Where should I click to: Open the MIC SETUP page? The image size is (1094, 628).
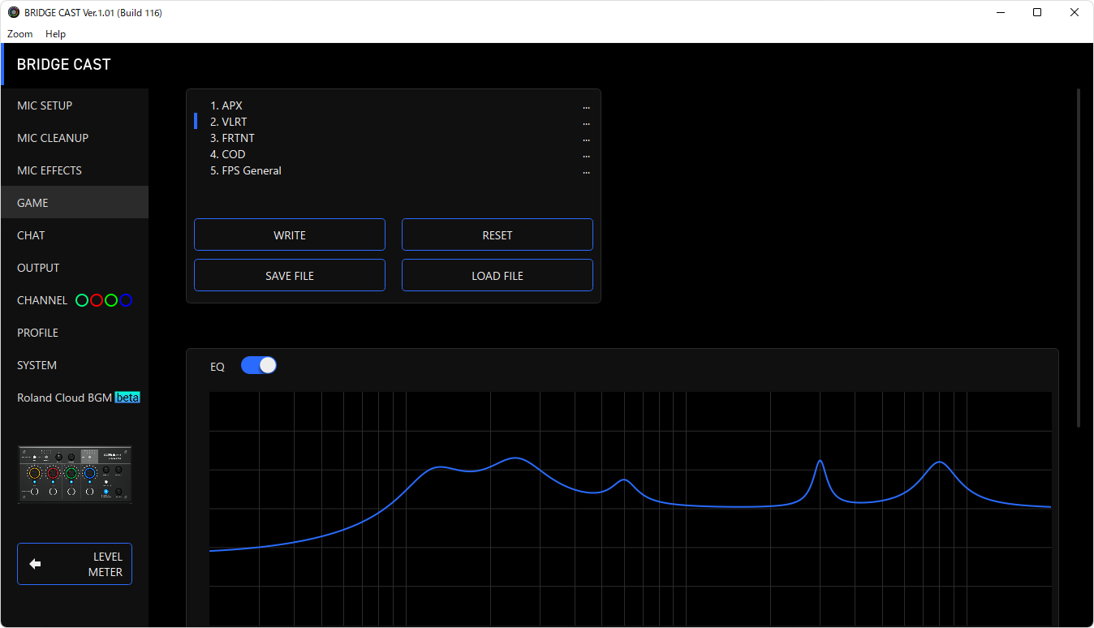pos(74,105)
